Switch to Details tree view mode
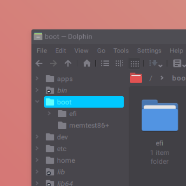This screenshot has width=186, height=186. click(120, 63)
